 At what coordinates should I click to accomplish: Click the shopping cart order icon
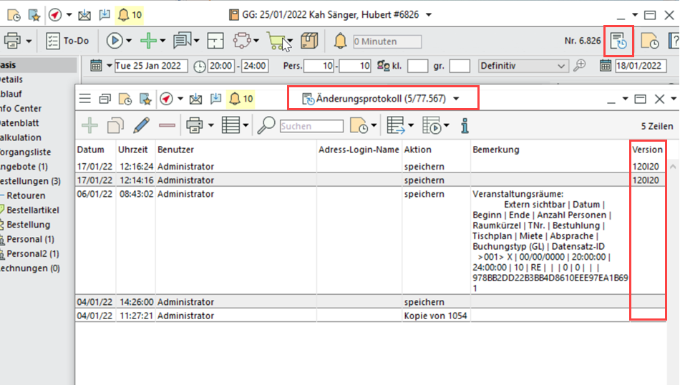tap(276, 42)
